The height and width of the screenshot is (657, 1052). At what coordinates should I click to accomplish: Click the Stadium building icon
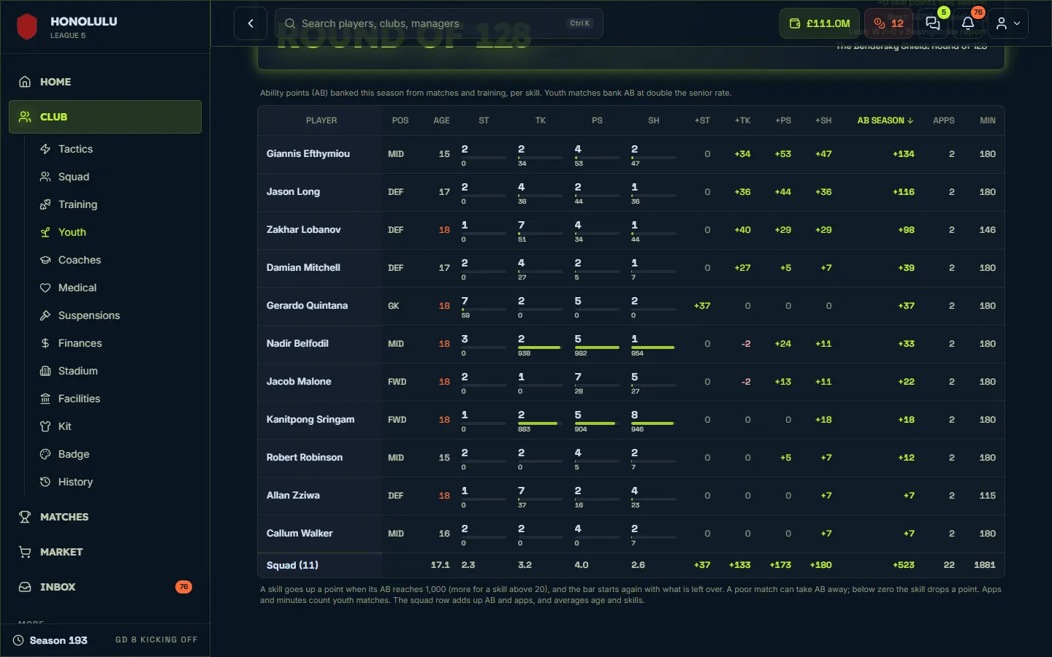tap(45, 371)
